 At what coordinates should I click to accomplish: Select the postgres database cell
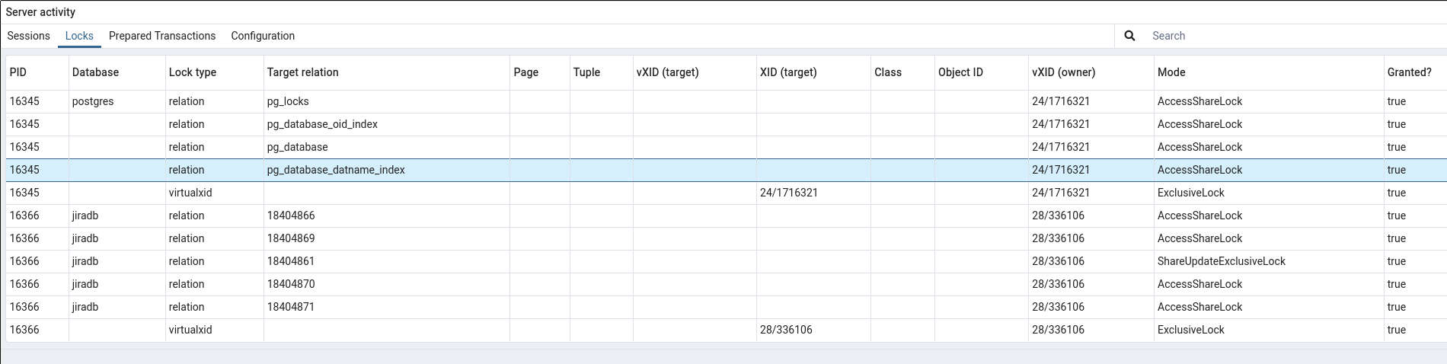click(x=117, y=101)
